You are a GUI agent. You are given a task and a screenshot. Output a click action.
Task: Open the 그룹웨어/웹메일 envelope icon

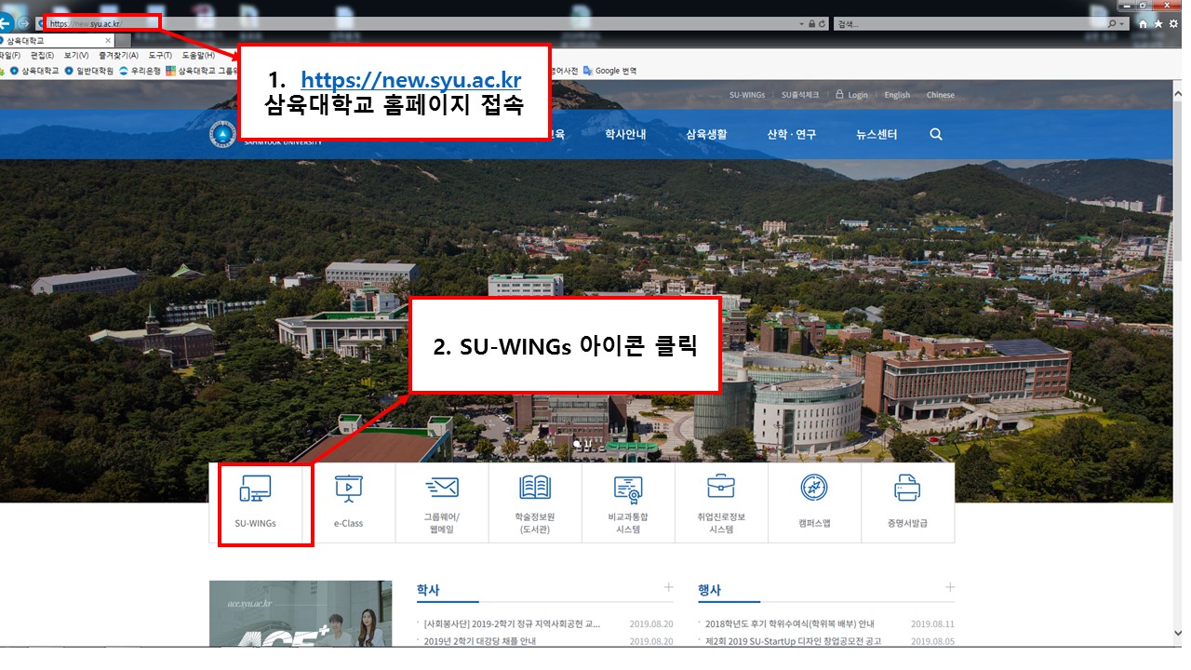pyautogui.click(x=442, y=487)
